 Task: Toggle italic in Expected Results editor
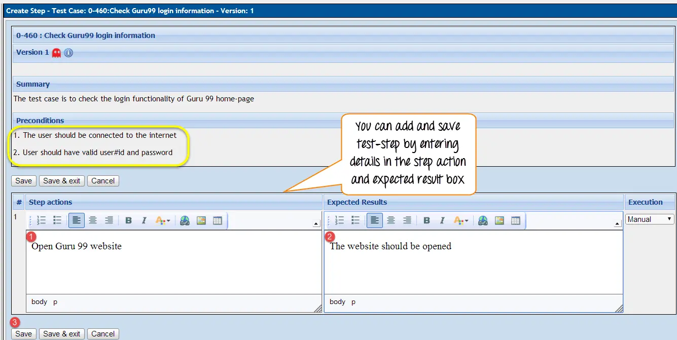(442, 220)
